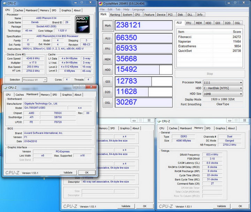Screen dimensions: 251x212
Task: Run the full Mark benchmark button
Action: pos(108,25)
